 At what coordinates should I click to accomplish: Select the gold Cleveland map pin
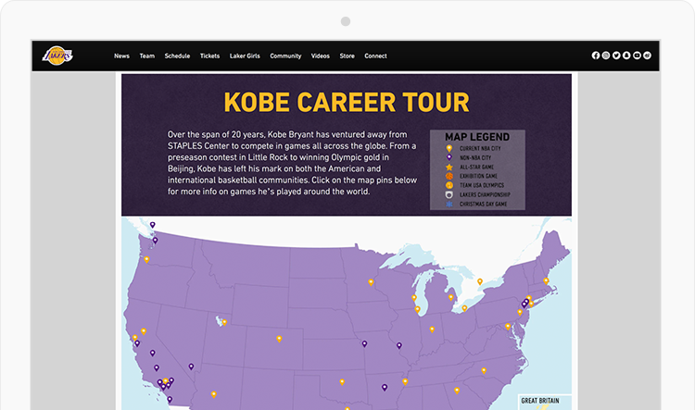click(464, 308)
